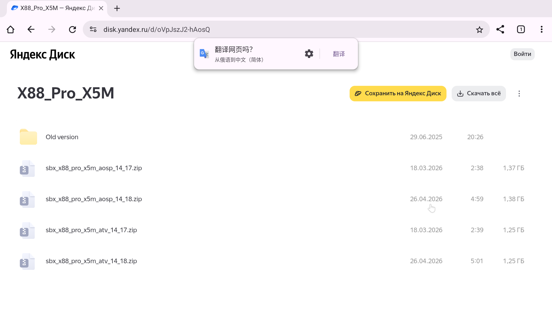Click the 1,37 ГБ file size
The height and width of the screenshot is (310, 552).
513,168
